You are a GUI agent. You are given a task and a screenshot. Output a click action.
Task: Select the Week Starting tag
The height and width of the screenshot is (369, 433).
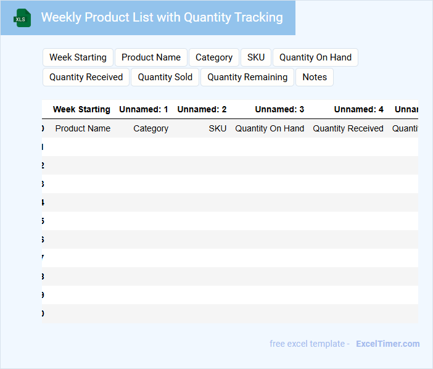click(78, 57)
